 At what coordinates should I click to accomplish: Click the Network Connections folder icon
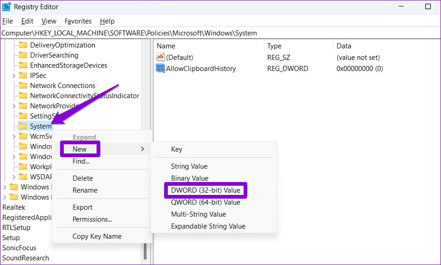[23, 86]
